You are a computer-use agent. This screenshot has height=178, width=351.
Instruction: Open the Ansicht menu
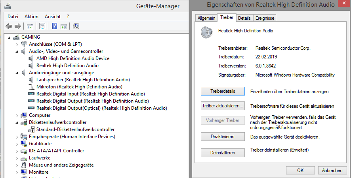point(53,17)
